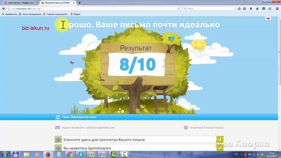Viewport: 281px width, 158px height.
Task: Expand 'Кликните здесь для просмотра Вашего письма'
Action: tap(139, 140)
